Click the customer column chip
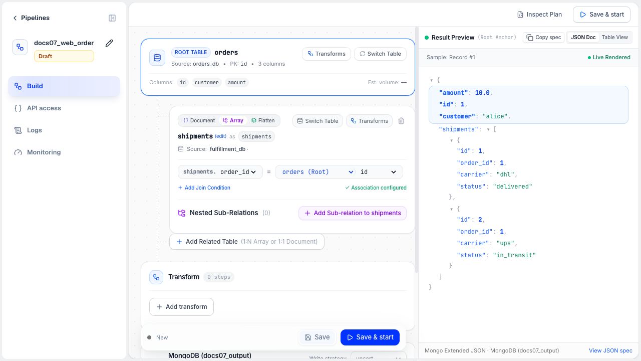This screenshot has width=641, height=361. coord(207,82)
